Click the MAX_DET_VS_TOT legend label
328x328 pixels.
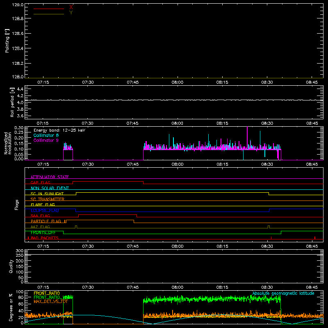click(x=51, y=301)
